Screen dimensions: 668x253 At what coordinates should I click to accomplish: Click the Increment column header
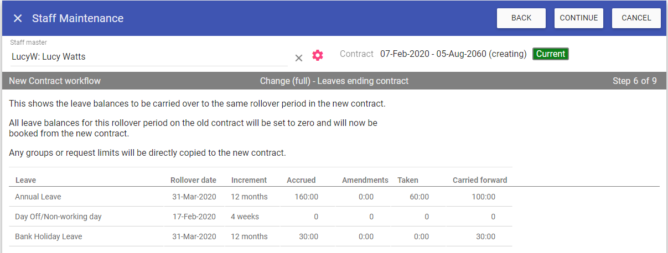click(x=249, y=180)
